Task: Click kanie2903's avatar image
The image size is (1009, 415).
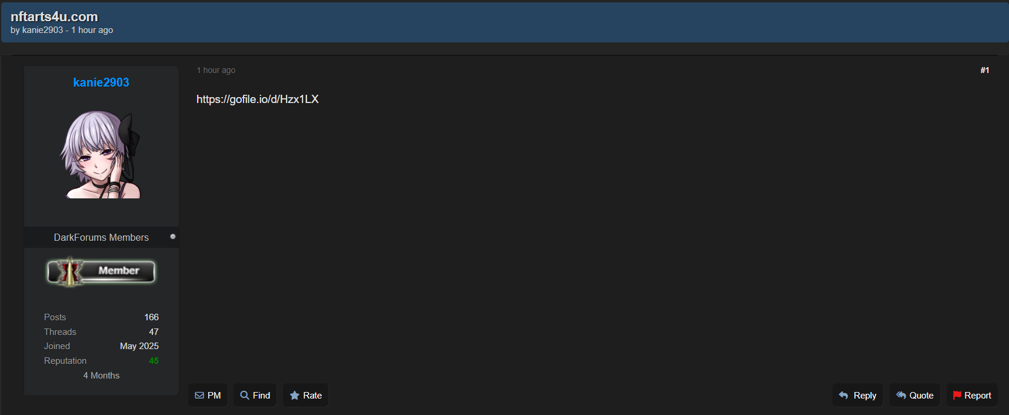Action: [x=101, y=154]
